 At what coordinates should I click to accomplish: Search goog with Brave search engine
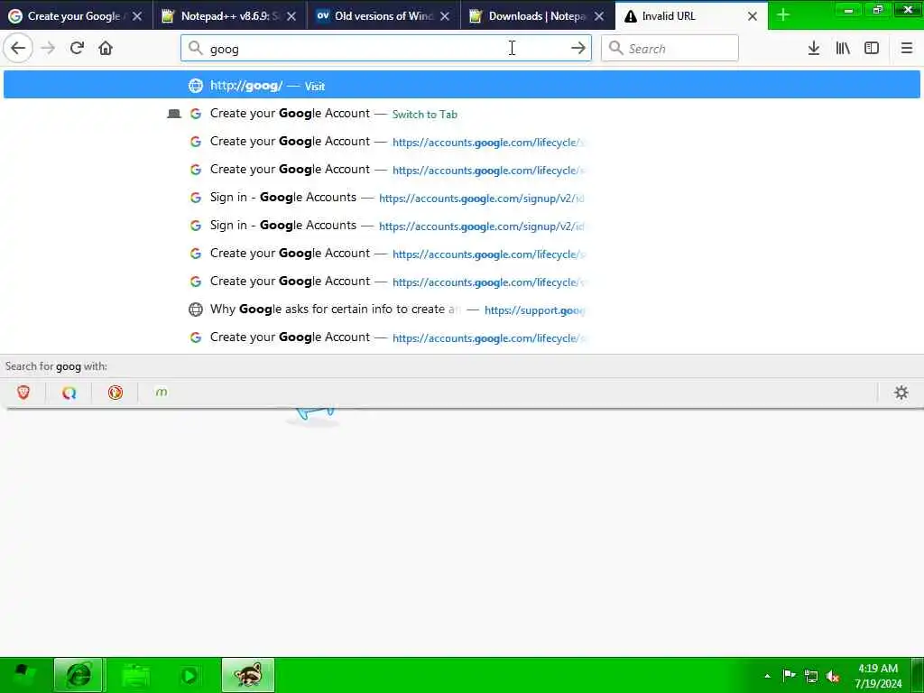(x=23, y=393)
